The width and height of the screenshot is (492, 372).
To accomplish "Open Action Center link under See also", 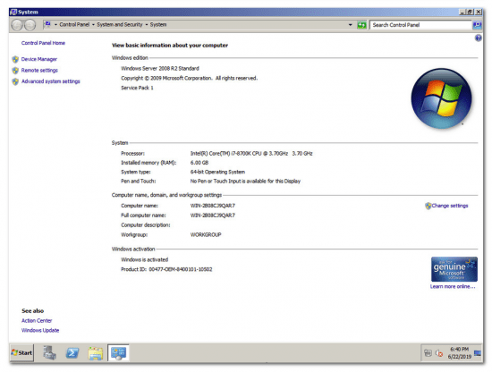I will [x=37, y=320].
